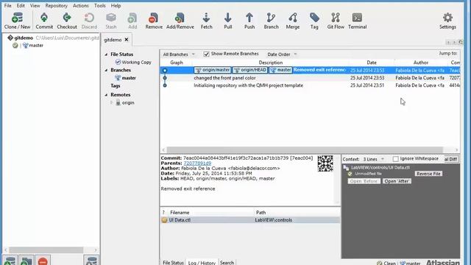Collapse the Branches section
Viewport: 471px width, 265px height.
tap(106, 70)
